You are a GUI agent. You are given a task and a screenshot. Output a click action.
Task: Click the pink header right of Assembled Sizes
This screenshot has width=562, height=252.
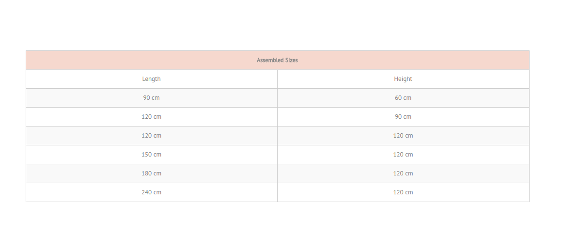point(414,60)
